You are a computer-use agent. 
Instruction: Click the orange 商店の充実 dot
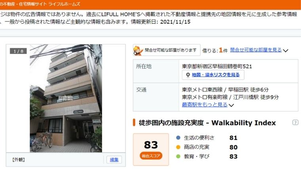click(x=178, y=147)
